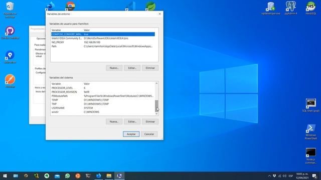
Task: Click Eliminar under user variables
Action: coord(150,68)
